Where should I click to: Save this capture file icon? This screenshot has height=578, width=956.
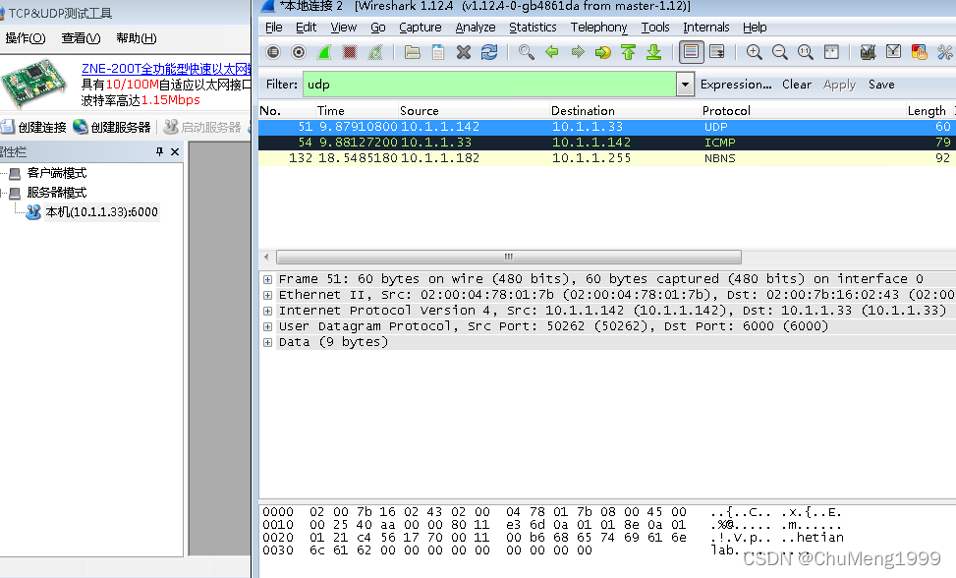pyautogui.click(x=438, y=52)
